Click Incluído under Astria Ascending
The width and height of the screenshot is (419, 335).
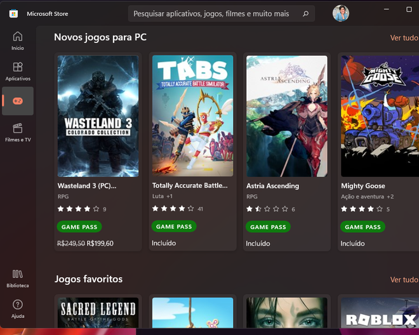click(x=258, y=244)
